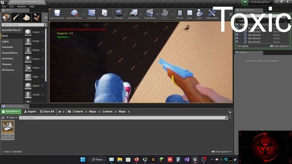Click the Save All button
This screenshot has height=164, width=292.
(x=47, y=112)
